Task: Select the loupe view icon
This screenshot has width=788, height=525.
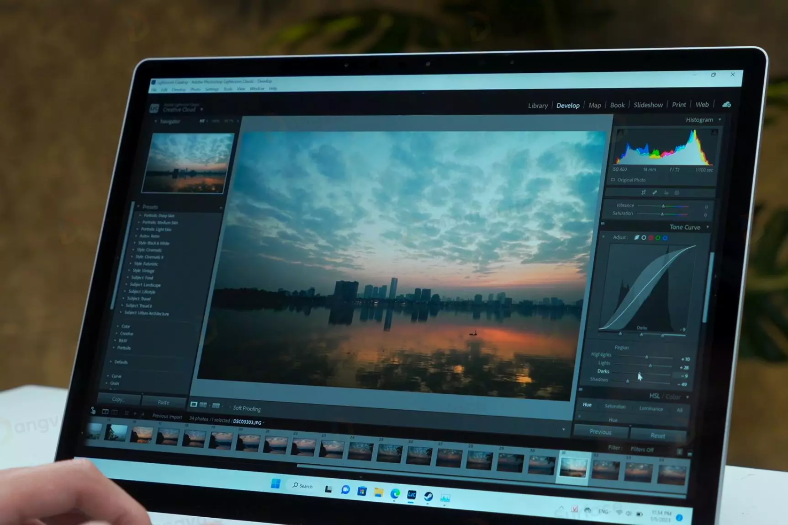Action: point(194,404)
